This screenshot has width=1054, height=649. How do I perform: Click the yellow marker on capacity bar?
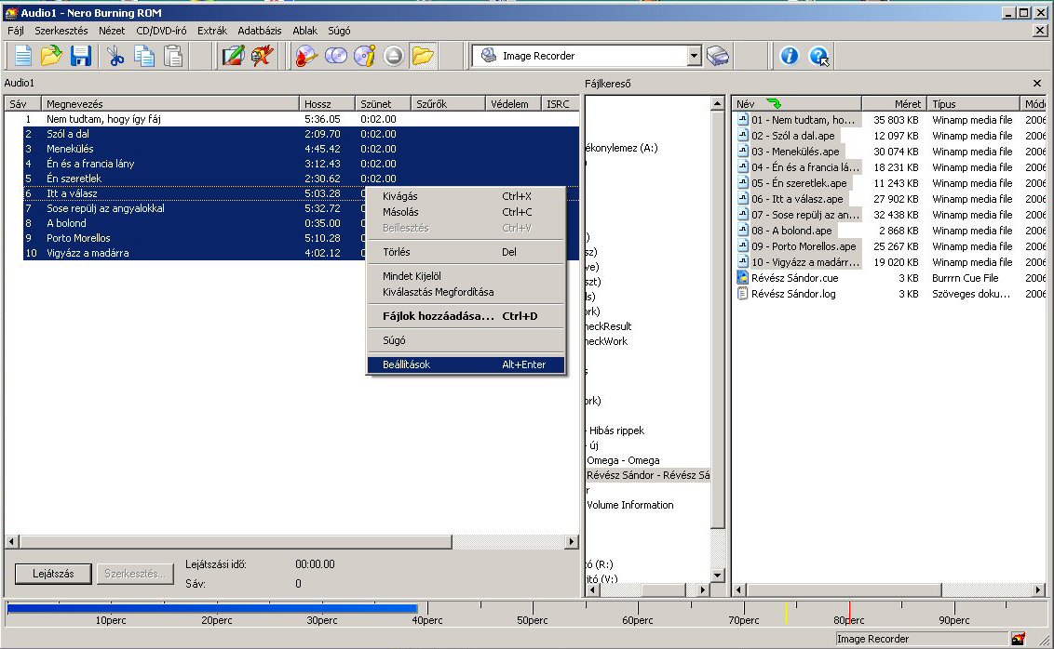pyautogui.click(x=787, y=612)
